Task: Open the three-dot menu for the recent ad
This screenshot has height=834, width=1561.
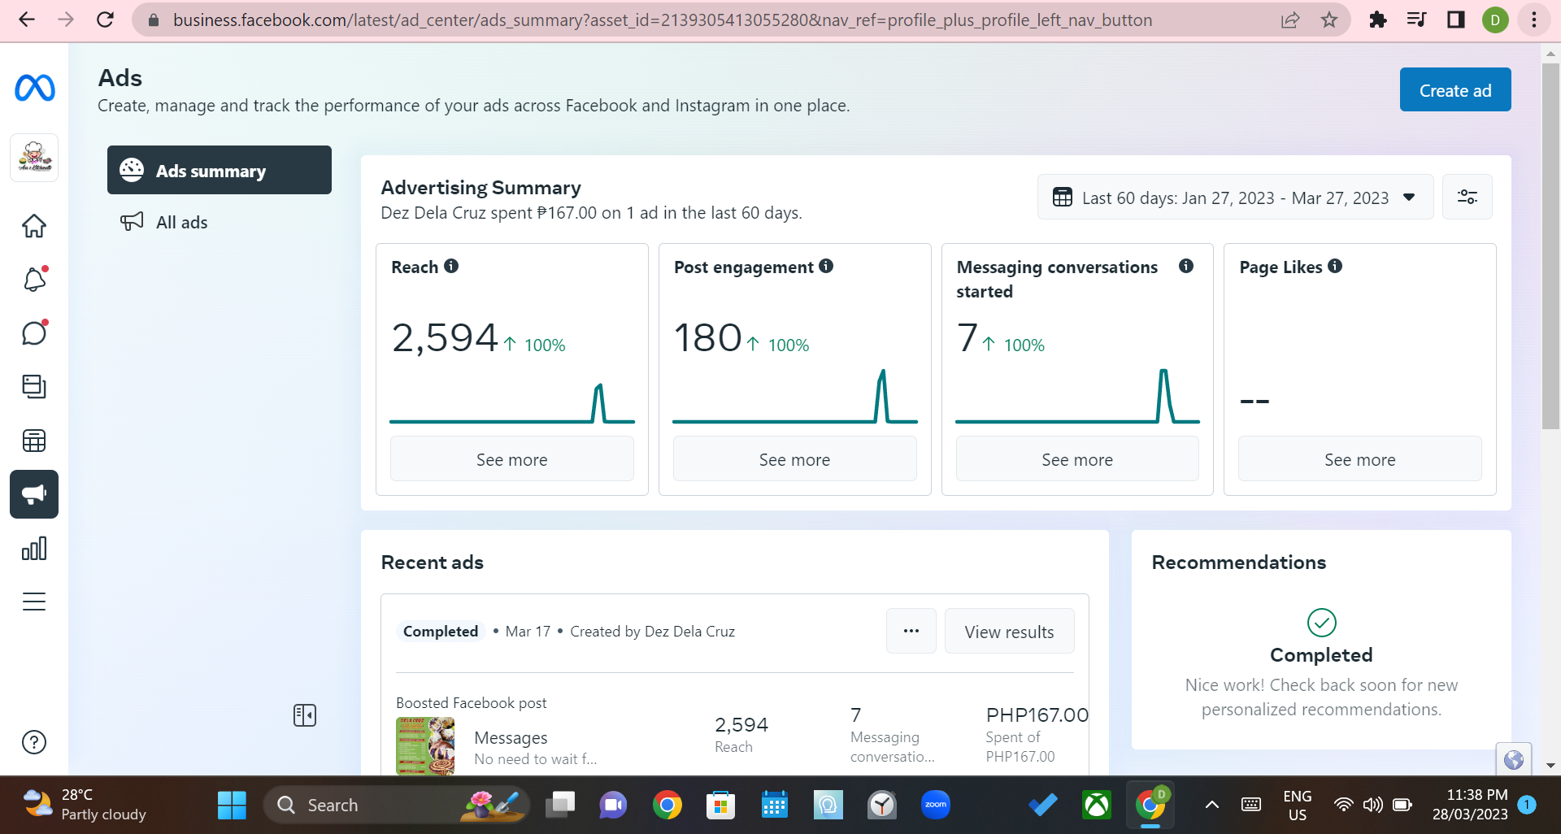Action: pyautogui.click(x=911, y=631)
